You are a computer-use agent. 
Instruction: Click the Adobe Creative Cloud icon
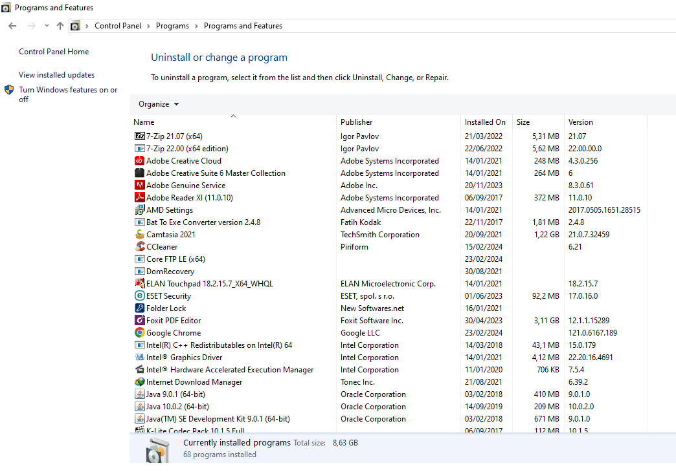[139, 160]
